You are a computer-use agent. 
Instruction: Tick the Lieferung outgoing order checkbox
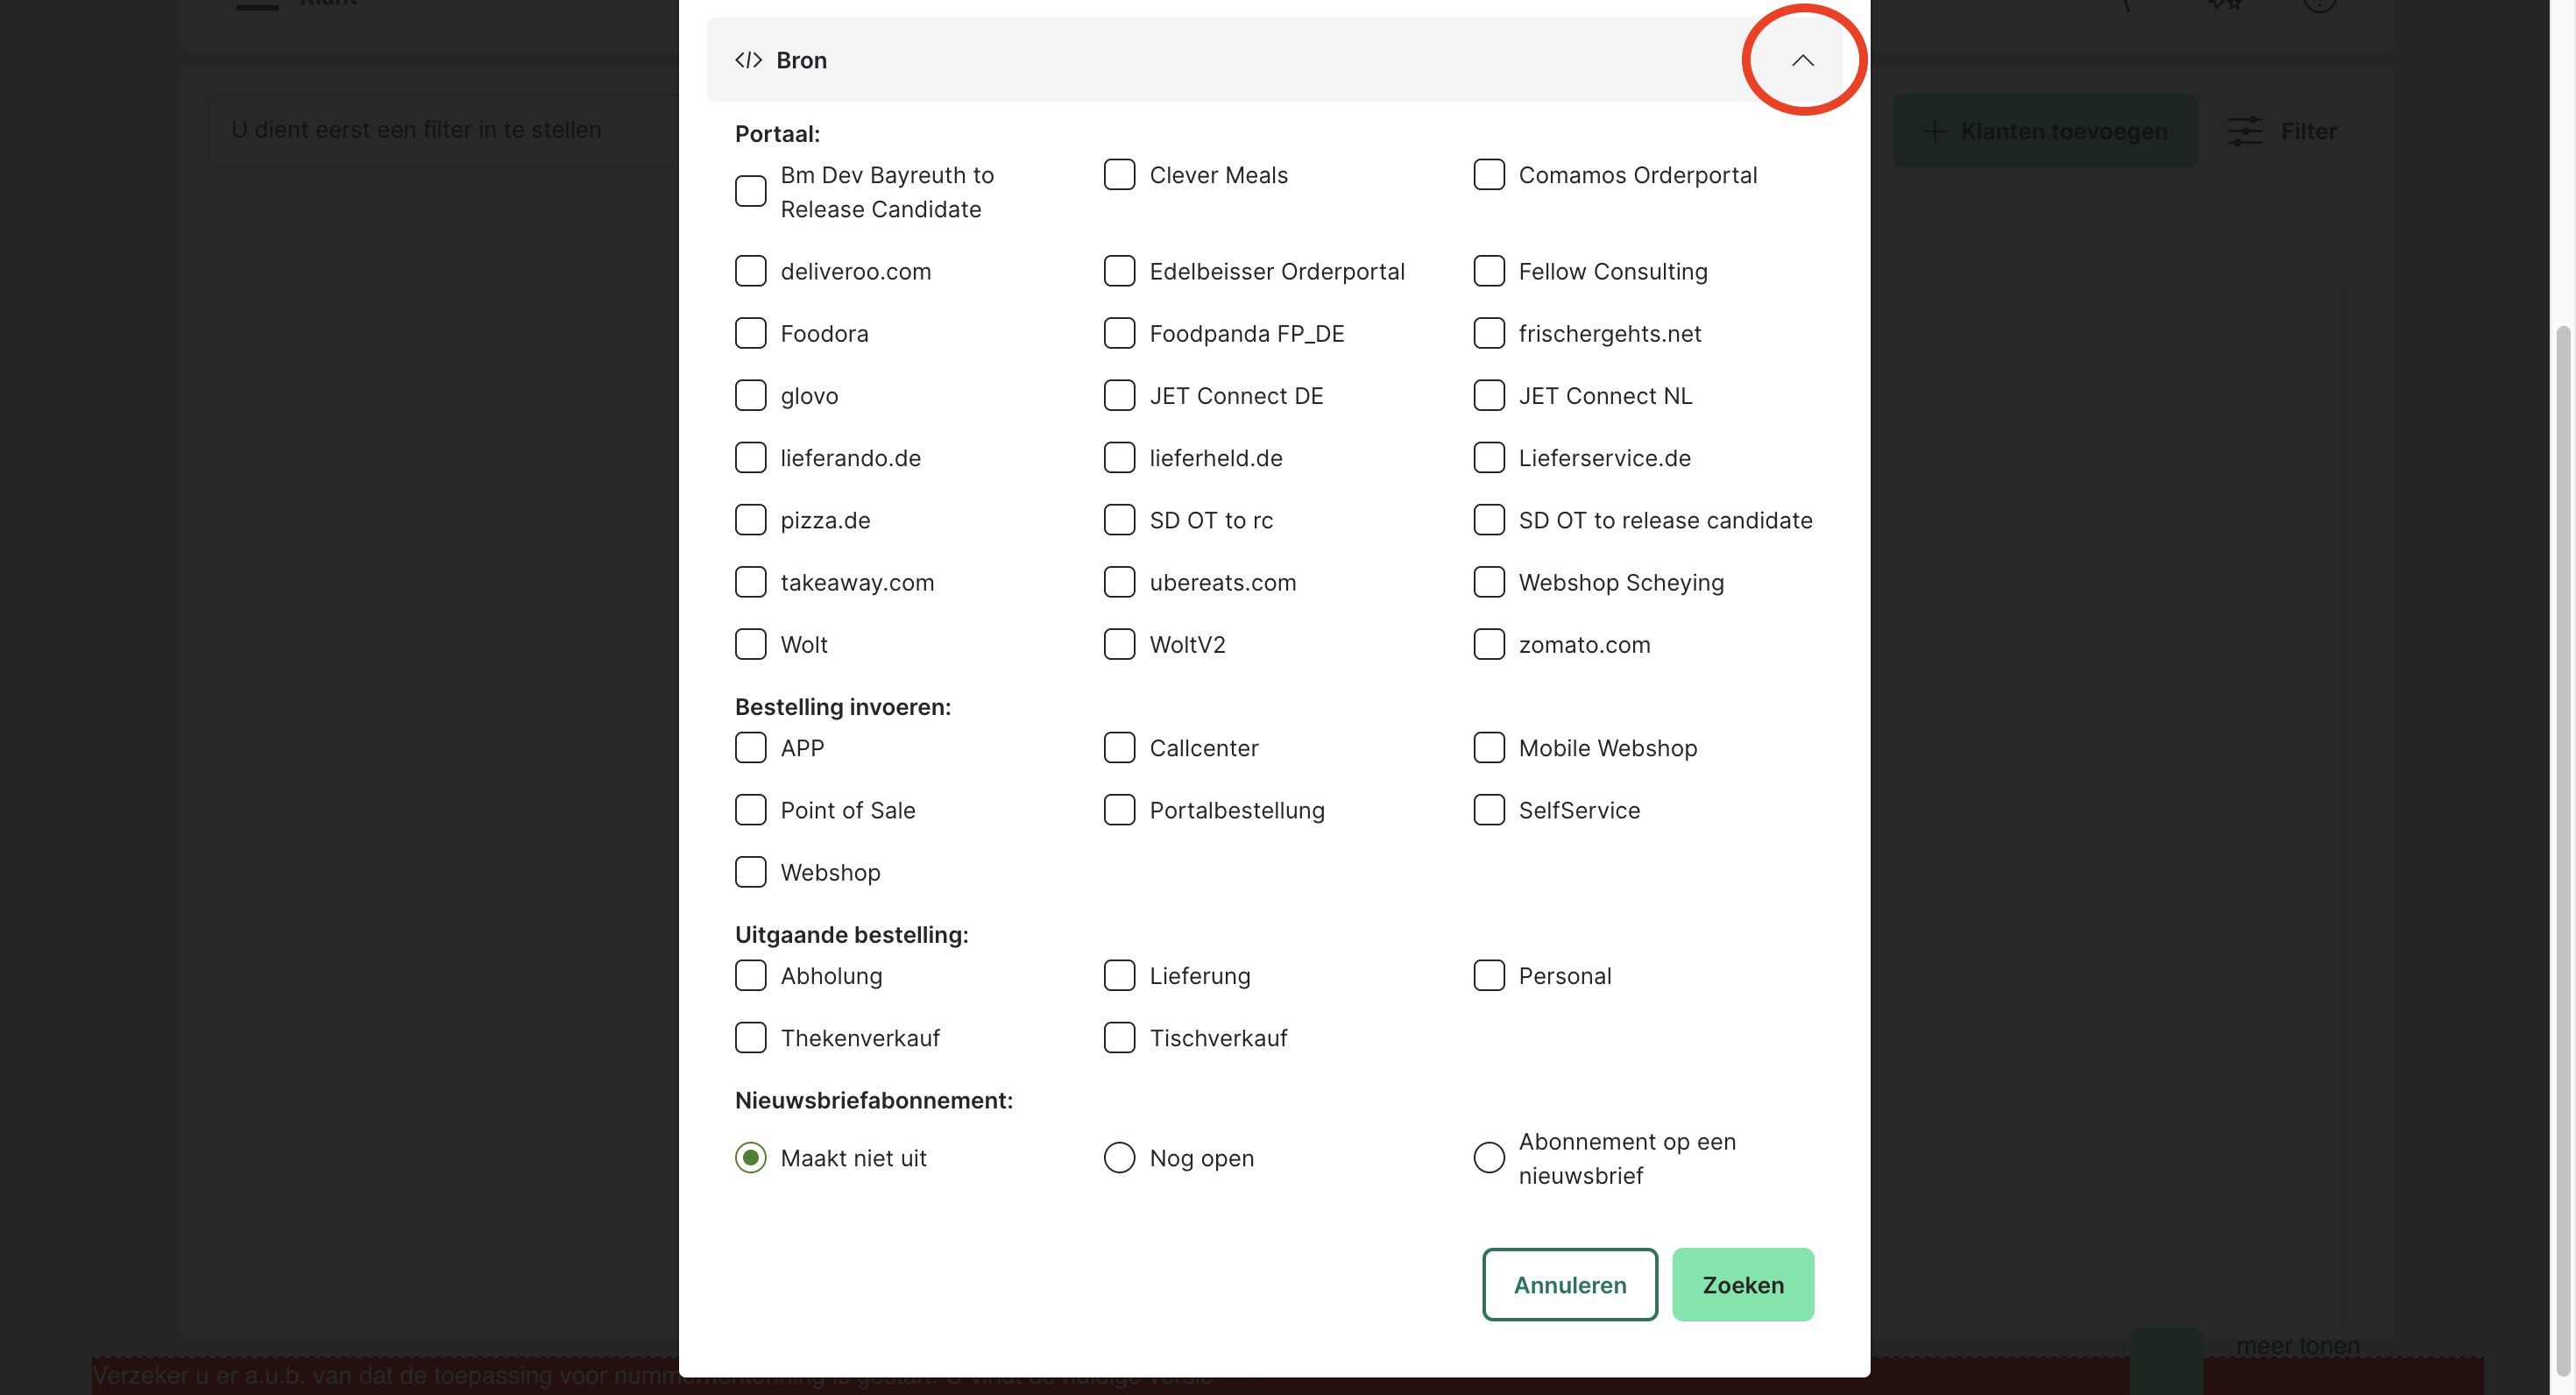1119,976
